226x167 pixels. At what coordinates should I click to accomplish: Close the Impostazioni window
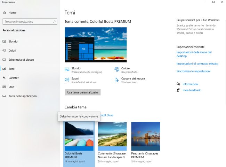222,2
